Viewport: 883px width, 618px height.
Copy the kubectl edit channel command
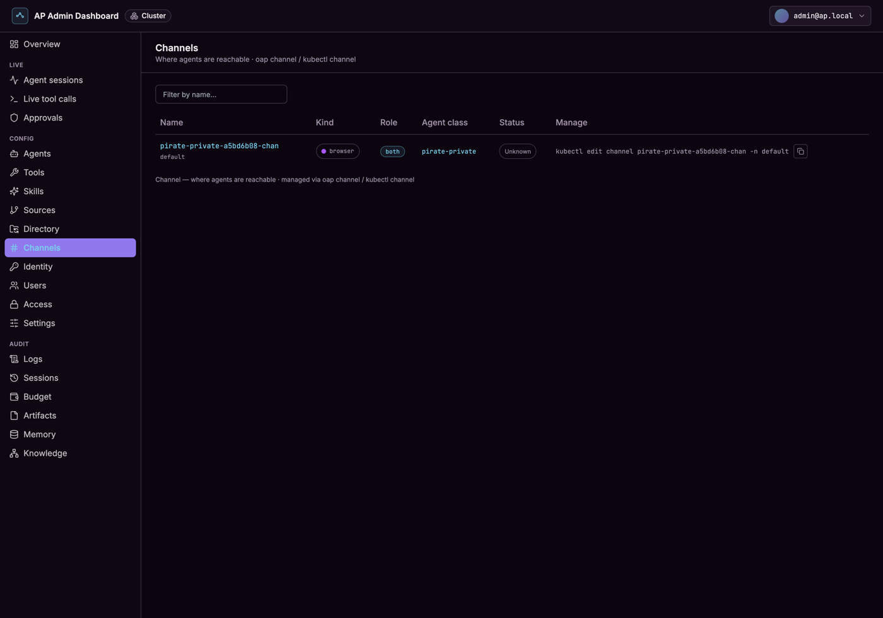[x=800, y=151]
